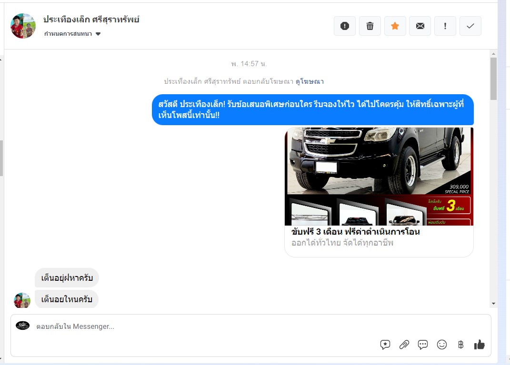Open the speech bubble dots icon
The height and width of the screenshot is (365, 510).
pos(423,345)
